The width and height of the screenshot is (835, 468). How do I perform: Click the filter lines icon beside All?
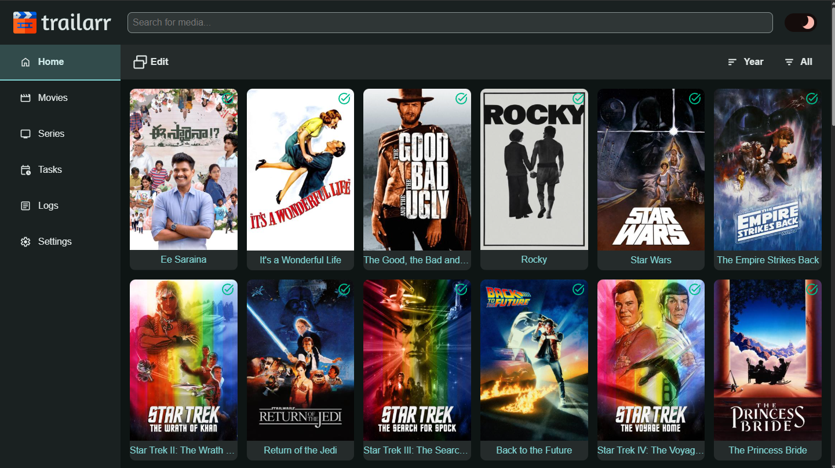point(789,62)
